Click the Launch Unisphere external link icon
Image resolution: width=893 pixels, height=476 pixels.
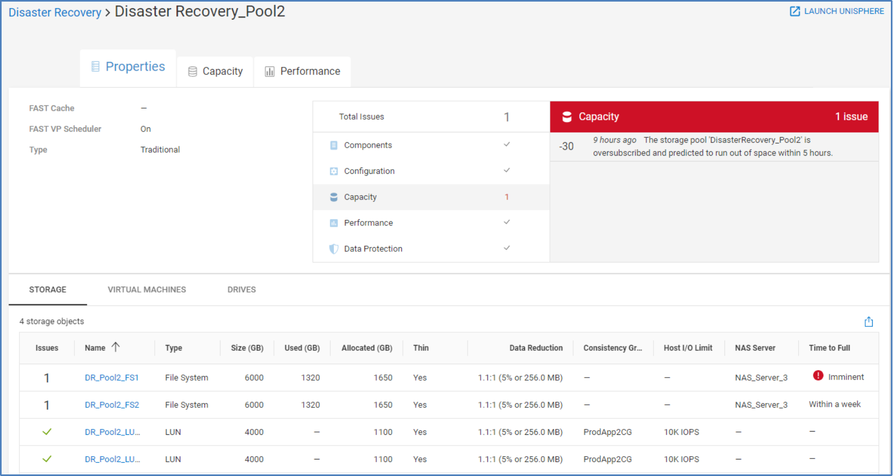coord(795,11)
